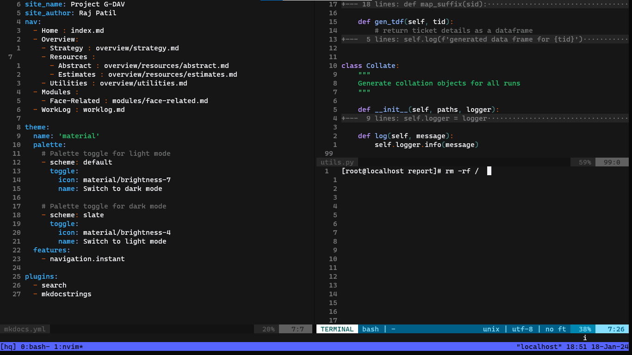Click the utils.py statusline file name

pos(337,162)
